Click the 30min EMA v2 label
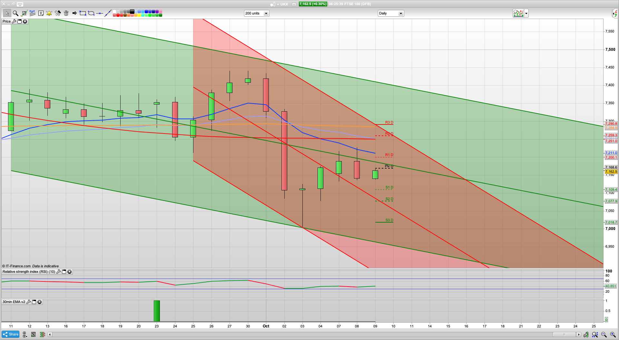Viewport: 619px width, 340px height. (x=14, y=302)
